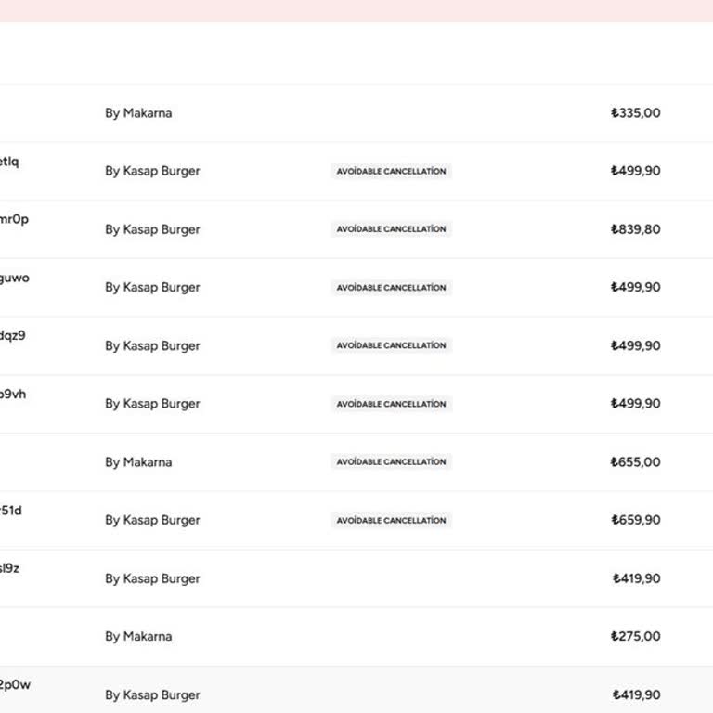Open the order code ending in mr0p
Image resolution: width=713 pixels, height=713 pixels.
(x=14, y=220)
